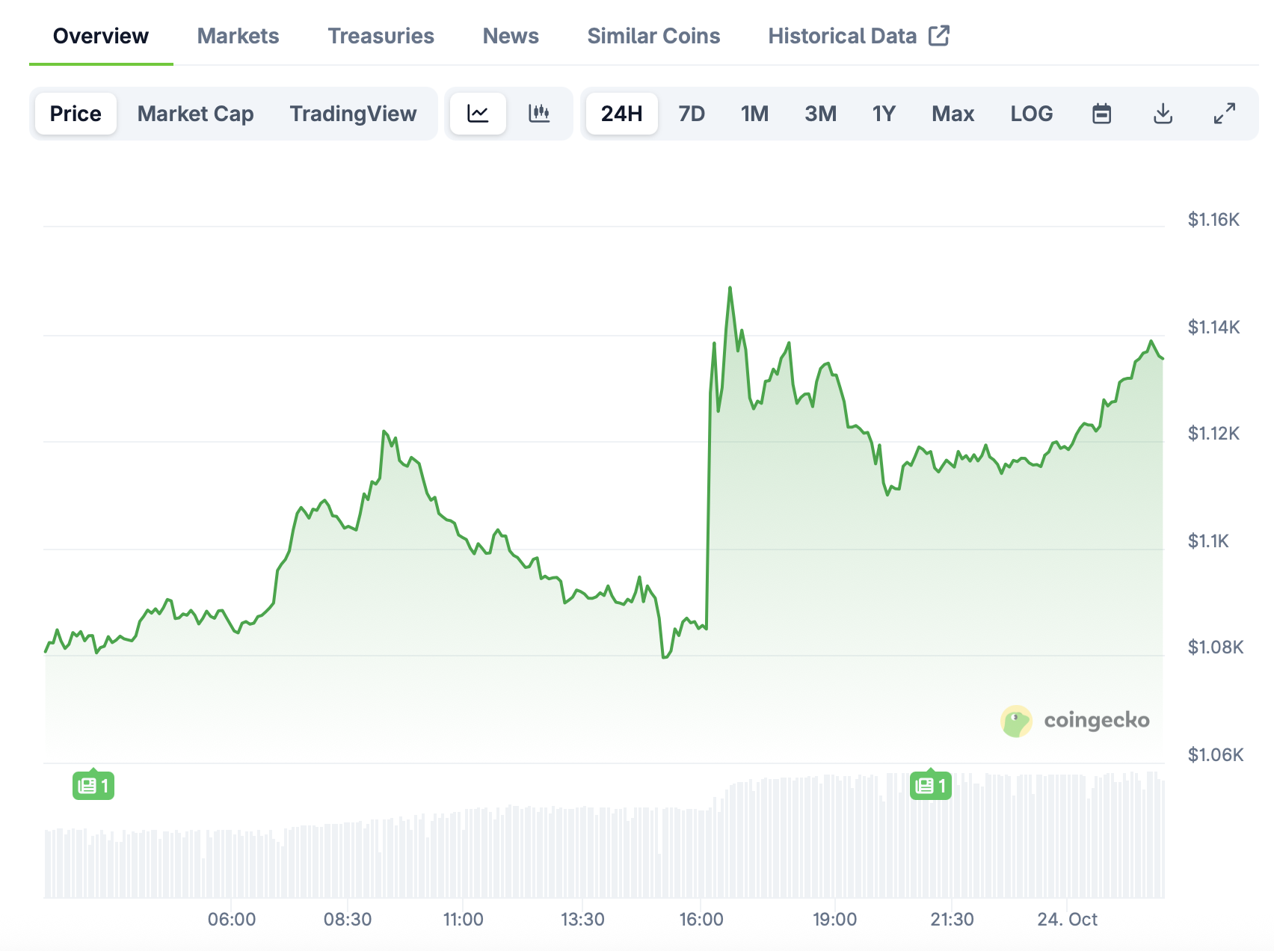Select the Price chart mode
1274x951 pixels.
76,114
